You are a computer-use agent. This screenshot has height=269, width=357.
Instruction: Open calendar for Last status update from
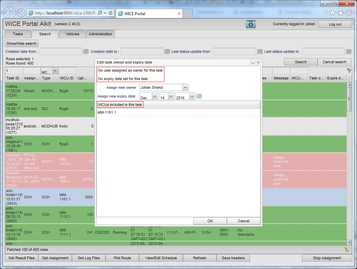click(260, 51)
